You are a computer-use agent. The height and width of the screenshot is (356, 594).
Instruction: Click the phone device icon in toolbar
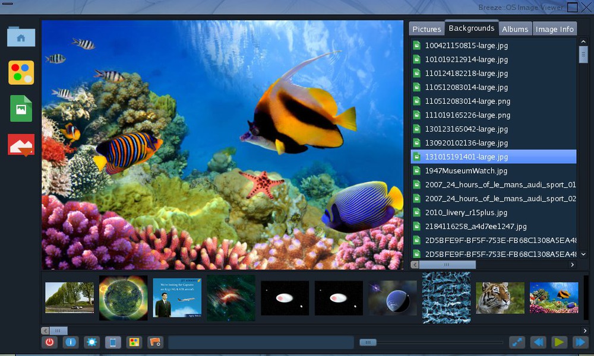(x=113, y=342)
